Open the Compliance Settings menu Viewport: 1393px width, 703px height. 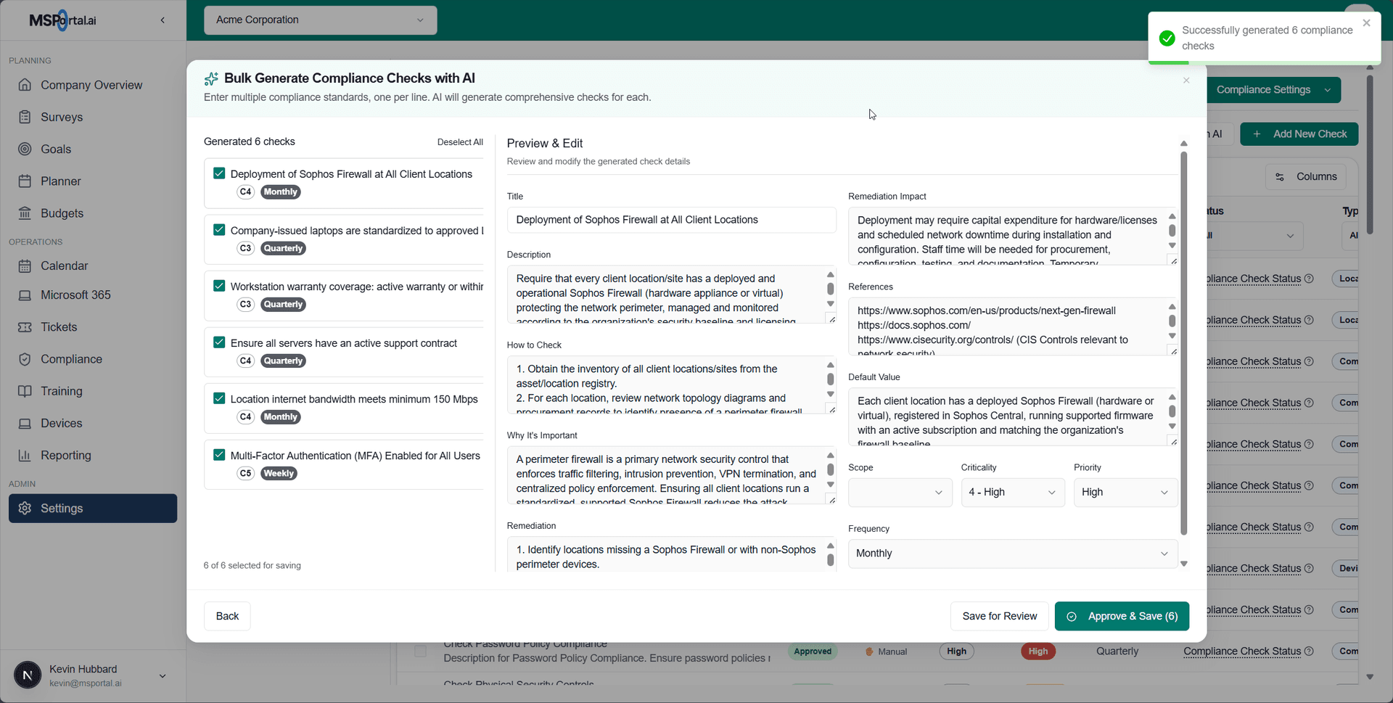(x=1274, y=89)
